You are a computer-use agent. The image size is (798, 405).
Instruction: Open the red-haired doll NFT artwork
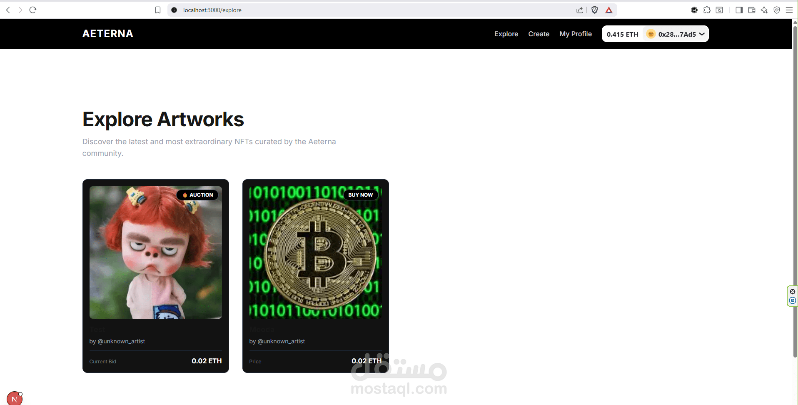(x=156, y=252)
